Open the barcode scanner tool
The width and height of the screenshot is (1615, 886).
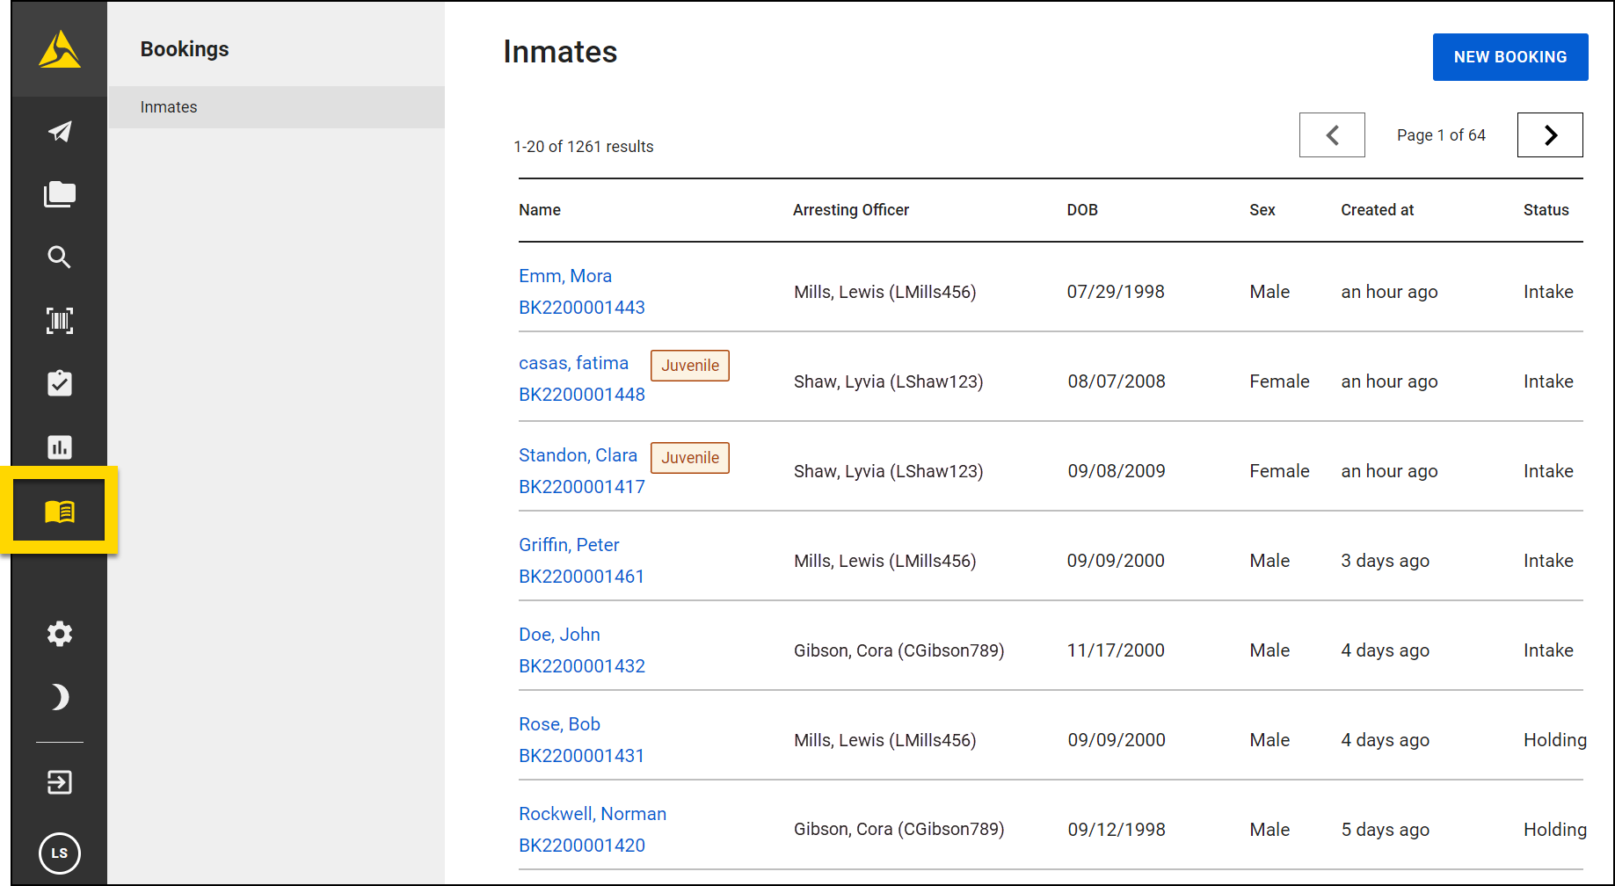click(x=59, y=321)
